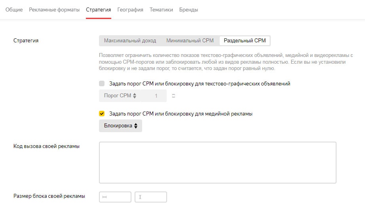Viewport: 365px width, 216px height.
Task: Click the up-down arrows icon on Блокировка
Action: (136, 126)
